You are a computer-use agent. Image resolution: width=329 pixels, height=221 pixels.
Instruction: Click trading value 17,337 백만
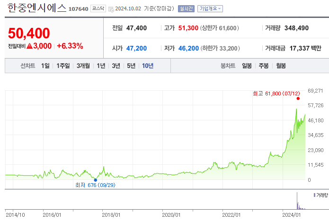[x=305, y=48]
